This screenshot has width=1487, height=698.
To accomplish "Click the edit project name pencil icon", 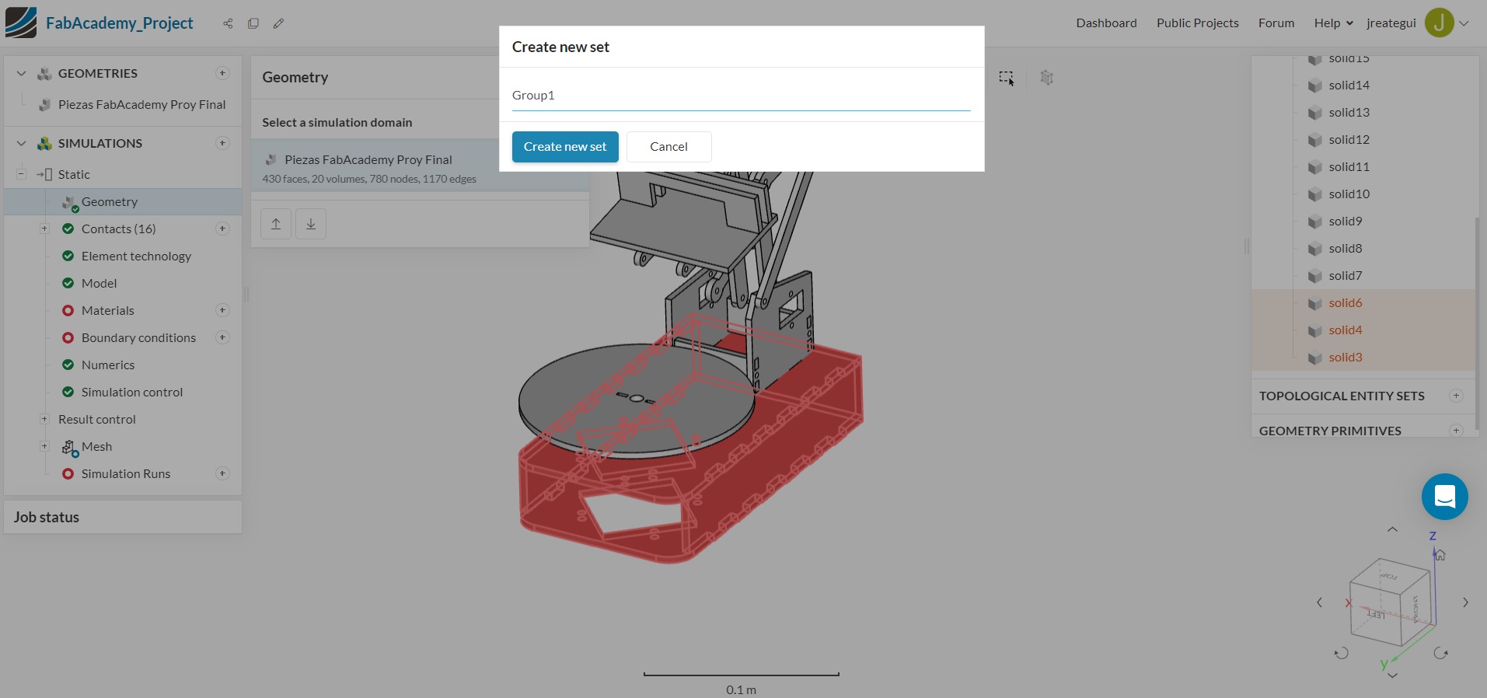I will coord(278,23).
